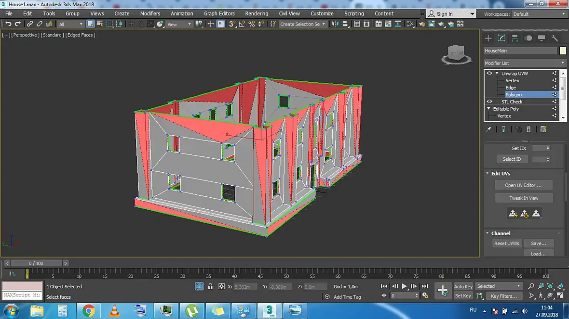Toggle the 3D Snaps icon
Image resolution: width=569 pixels, height=319 pixels.
pos(232,24)
